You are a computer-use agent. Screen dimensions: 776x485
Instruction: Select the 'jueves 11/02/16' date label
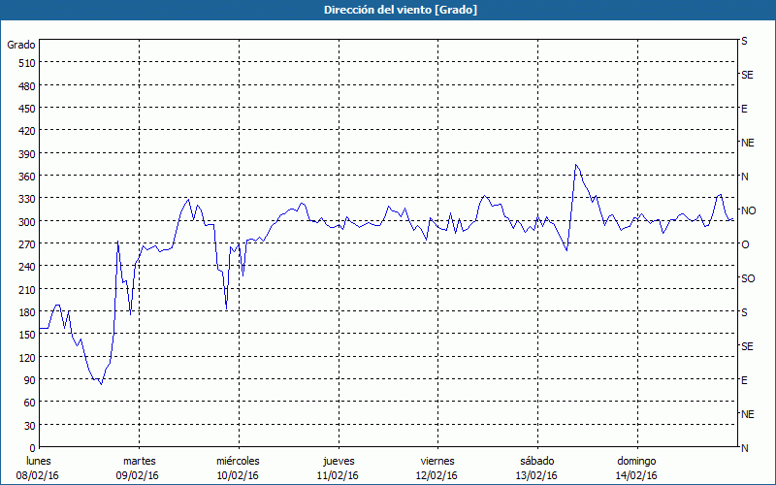338,468
